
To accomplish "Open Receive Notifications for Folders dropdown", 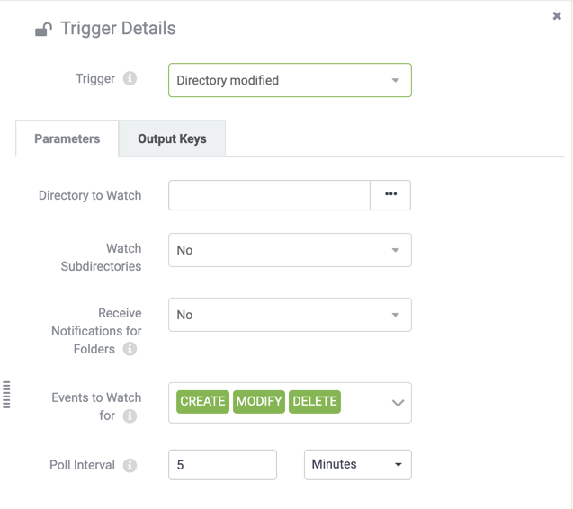I will (x=290, y=315).
